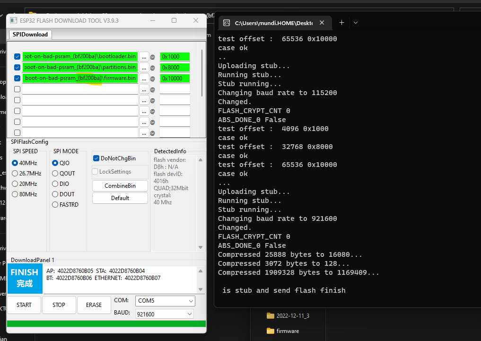Select QOUT SPI mode

(x=63, y=174)
